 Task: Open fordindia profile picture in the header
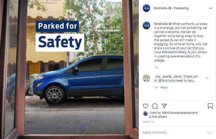pyautogui.click(x=146, y=8)
